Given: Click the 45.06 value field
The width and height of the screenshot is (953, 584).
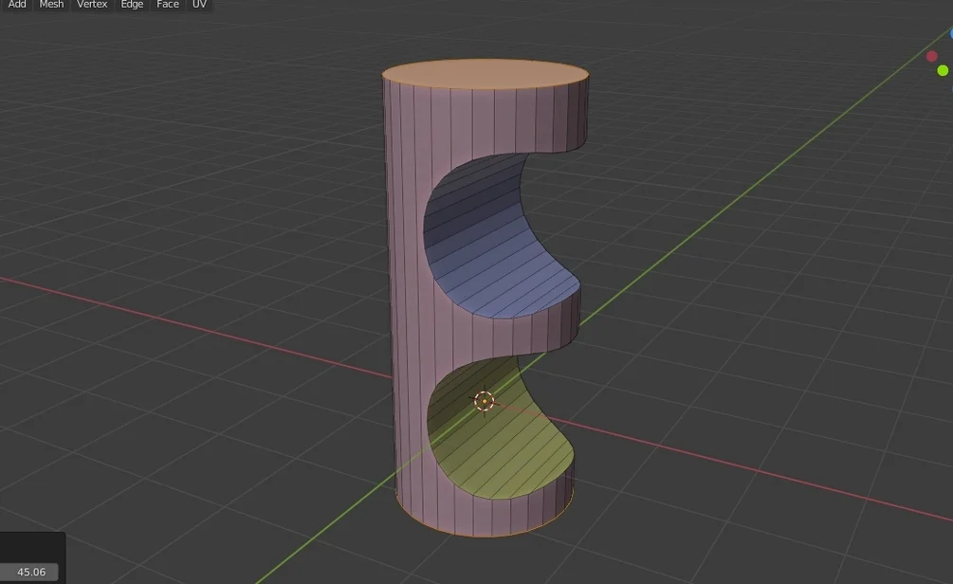Looking at the screenshot, I should 31,572.
